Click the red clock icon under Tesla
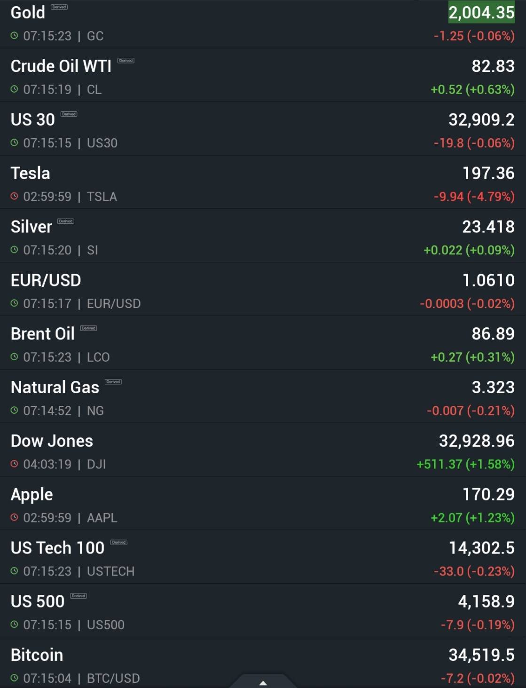The height and width of the screenshot is (688, 526). tap(15, 196)
